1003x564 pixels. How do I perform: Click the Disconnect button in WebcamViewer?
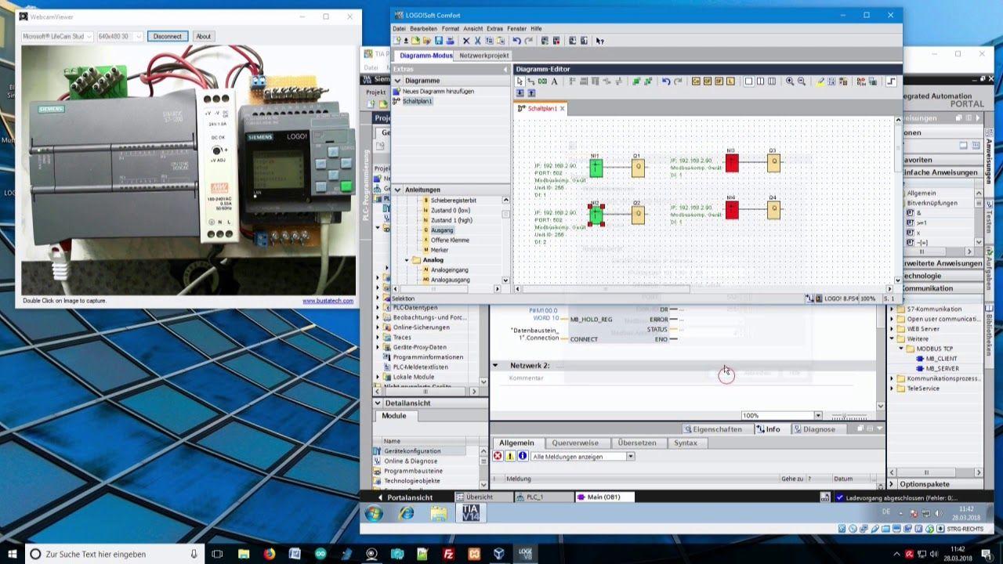[x=168, y=36]
